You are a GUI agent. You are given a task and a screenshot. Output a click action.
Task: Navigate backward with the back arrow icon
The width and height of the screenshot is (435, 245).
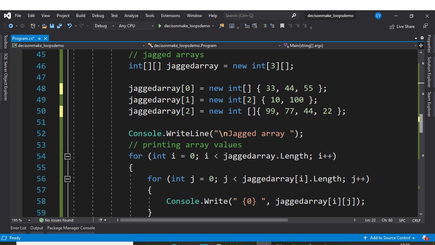[x=10, y=26]
